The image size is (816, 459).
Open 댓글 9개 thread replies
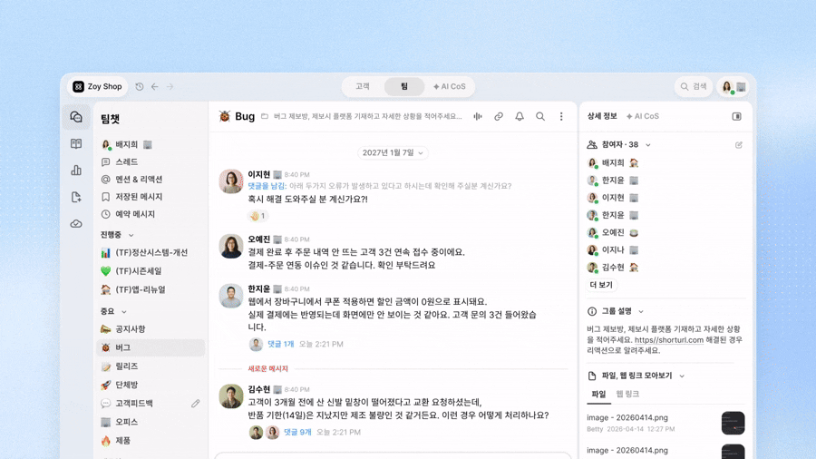pyautogui.click(x=297, y=432)
